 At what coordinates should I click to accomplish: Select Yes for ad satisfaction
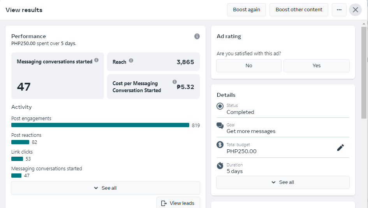[317, 66]
